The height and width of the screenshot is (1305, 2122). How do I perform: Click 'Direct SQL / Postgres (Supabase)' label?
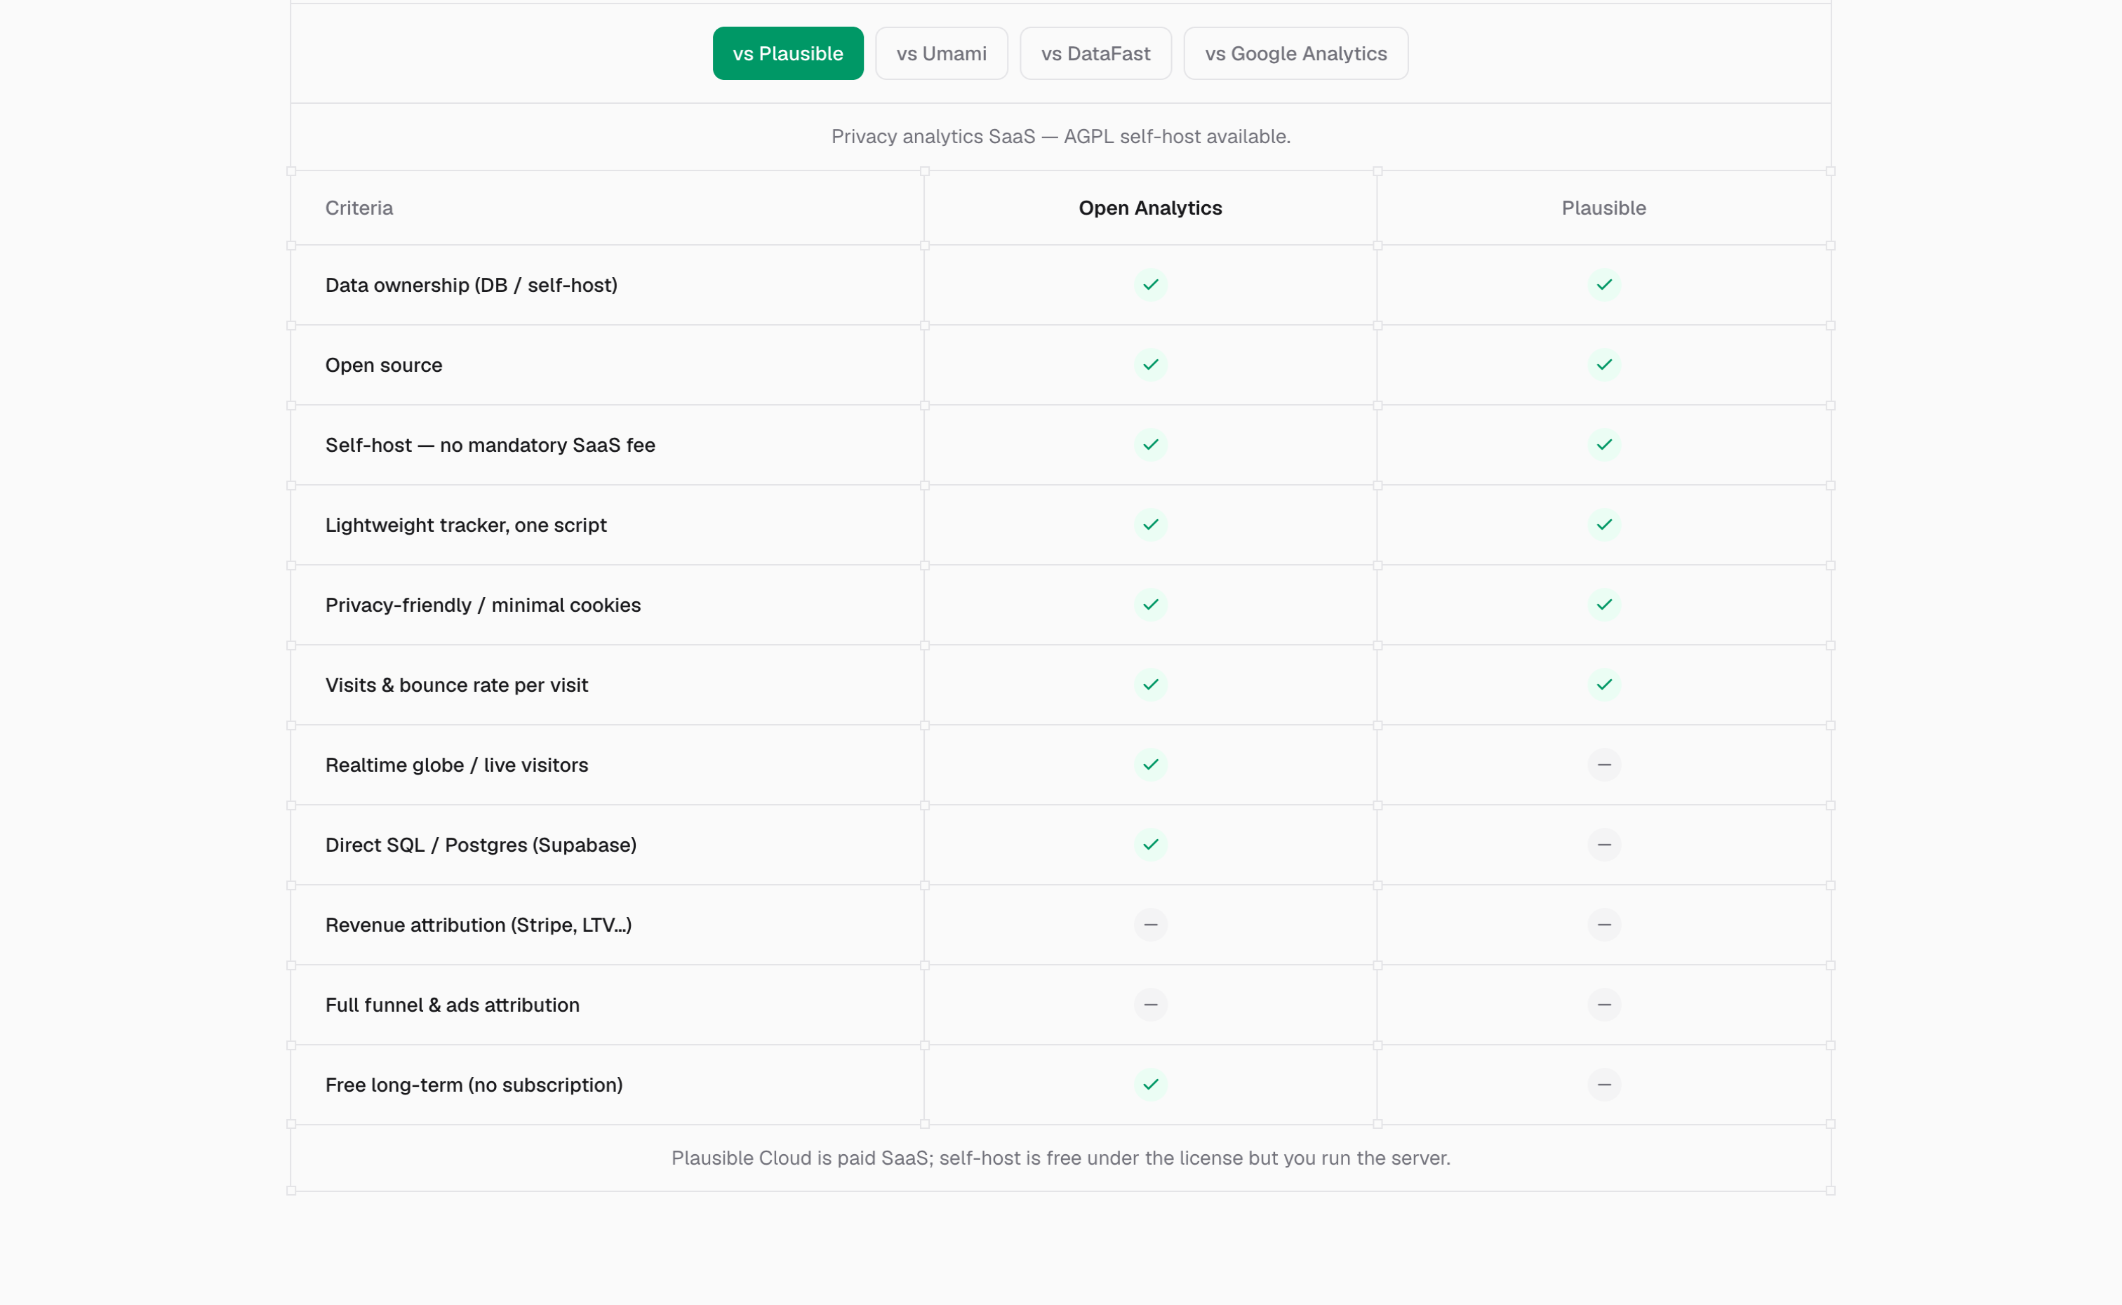(x=481, y=845)
